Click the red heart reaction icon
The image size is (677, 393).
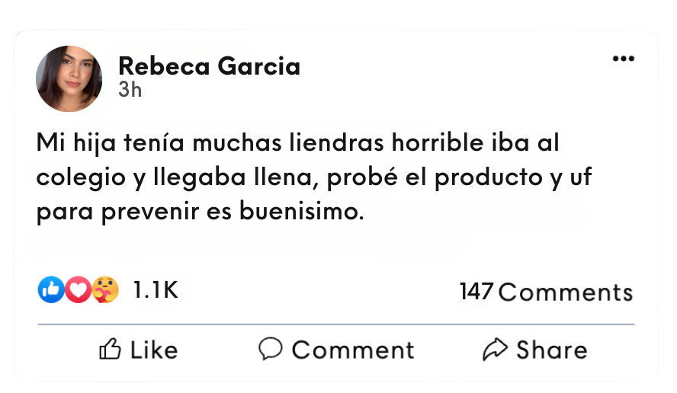coord(77,289)
